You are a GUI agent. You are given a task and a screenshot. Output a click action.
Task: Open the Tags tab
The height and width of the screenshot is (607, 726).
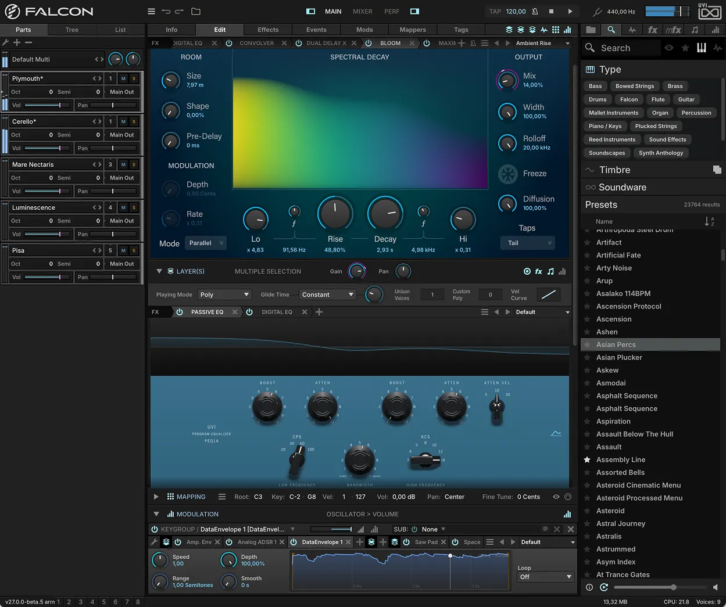click(x=461, y=30)
